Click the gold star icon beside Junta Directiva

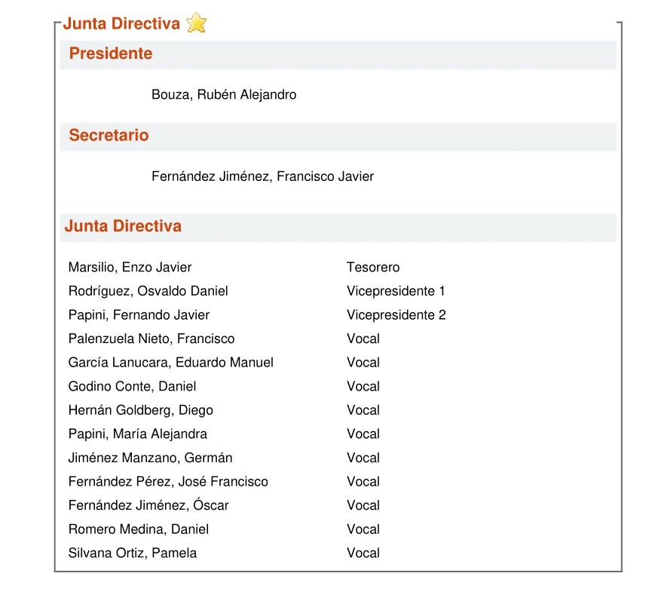(196, 23)
